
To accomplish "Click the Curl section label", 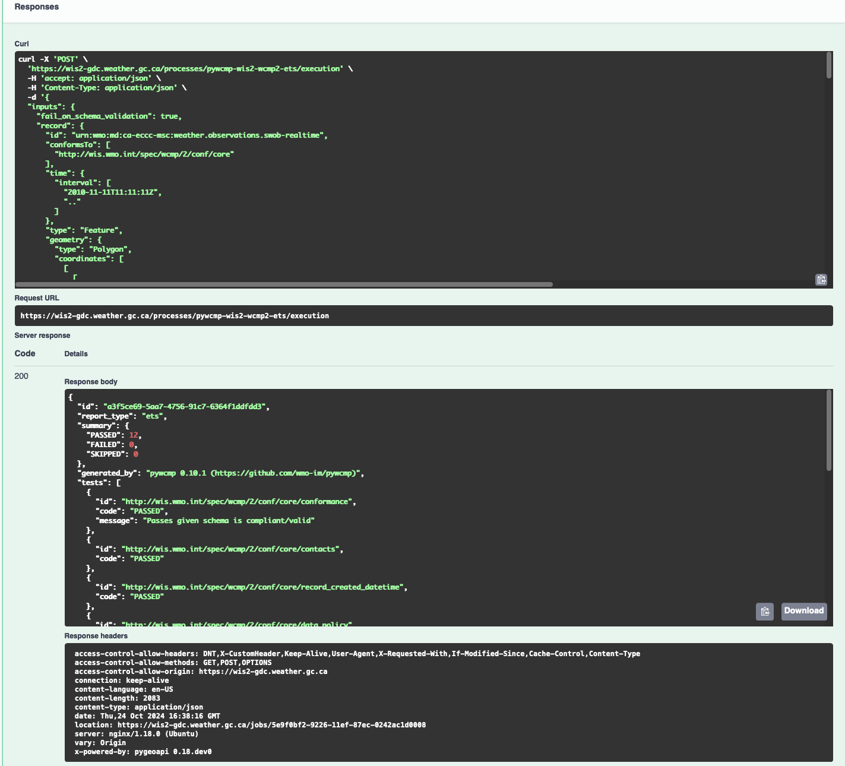I will pos(21,43).
